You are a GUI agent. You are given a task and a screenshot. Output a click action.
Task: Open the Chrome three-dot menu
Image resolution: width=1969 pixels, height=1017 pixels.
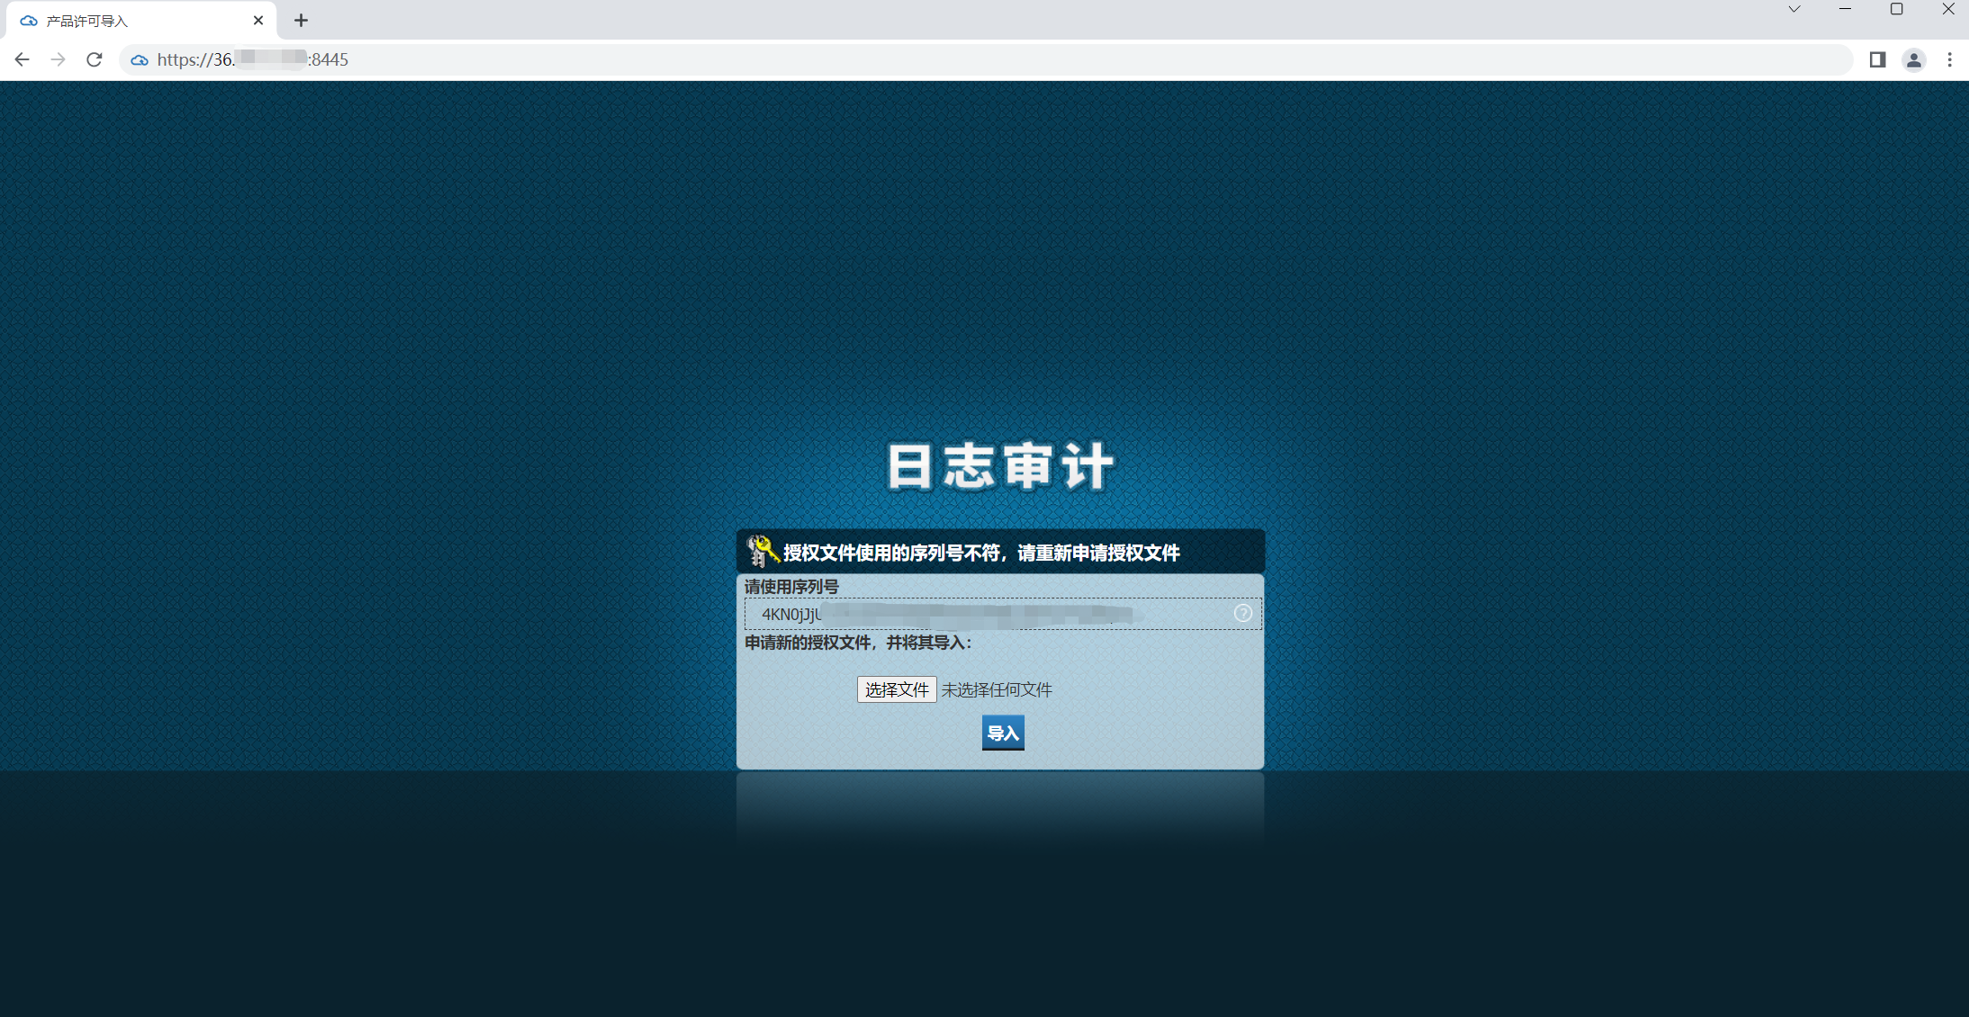(x=1950, y=59)
